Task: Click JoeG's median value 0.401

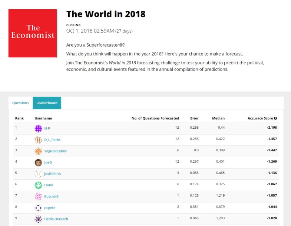Action: pos(220,161)
